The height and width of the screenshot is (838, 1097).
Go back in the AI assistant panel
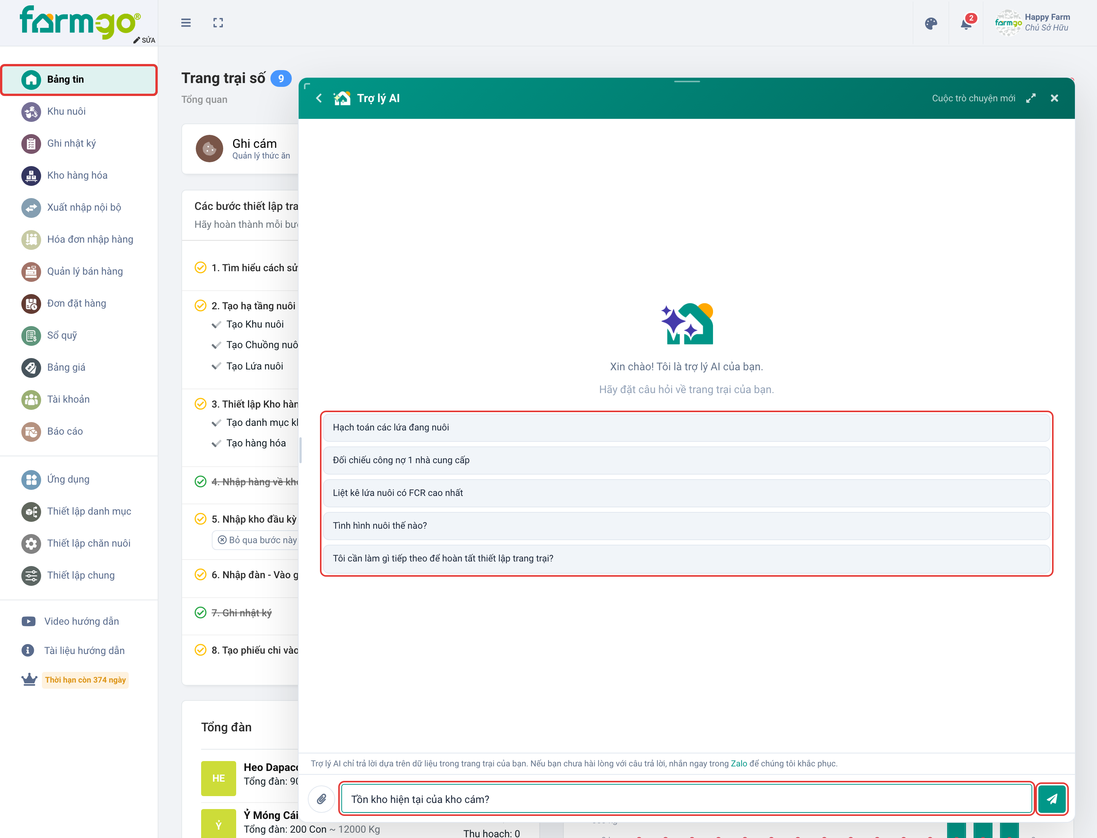(319, 98)
